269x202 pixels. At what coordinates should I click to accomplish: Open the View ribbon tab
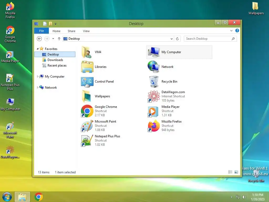86,31
